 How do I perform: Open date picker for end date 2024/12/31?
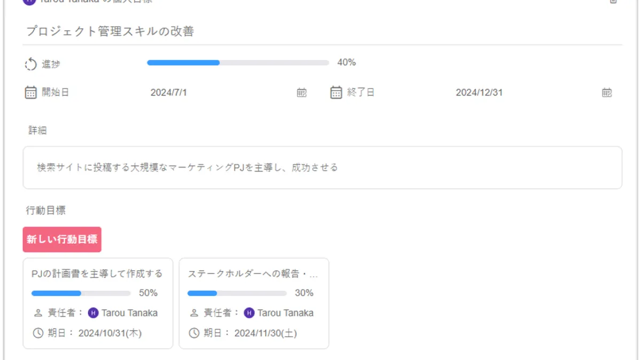(x=607, y=93)
